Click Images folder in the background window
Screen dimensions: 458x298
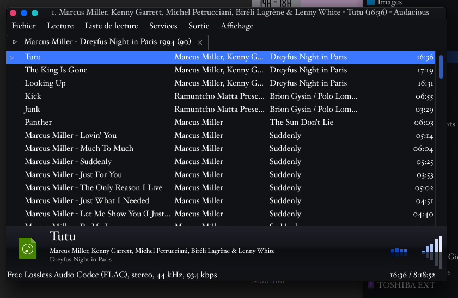389,3
